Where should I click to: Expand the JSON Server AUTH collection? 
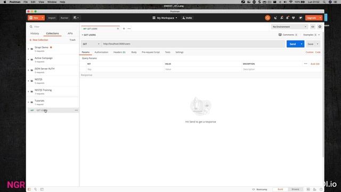coord(28,70)
